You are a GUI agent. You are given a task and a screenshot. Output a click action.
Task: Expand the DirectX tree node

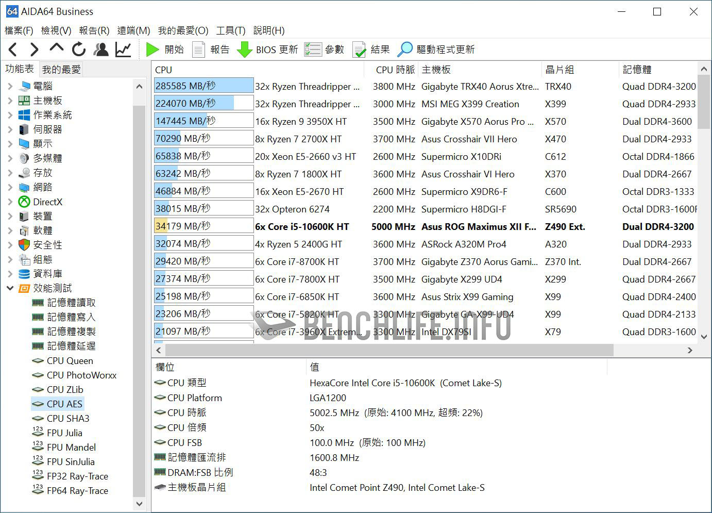(x=10, y=202)
